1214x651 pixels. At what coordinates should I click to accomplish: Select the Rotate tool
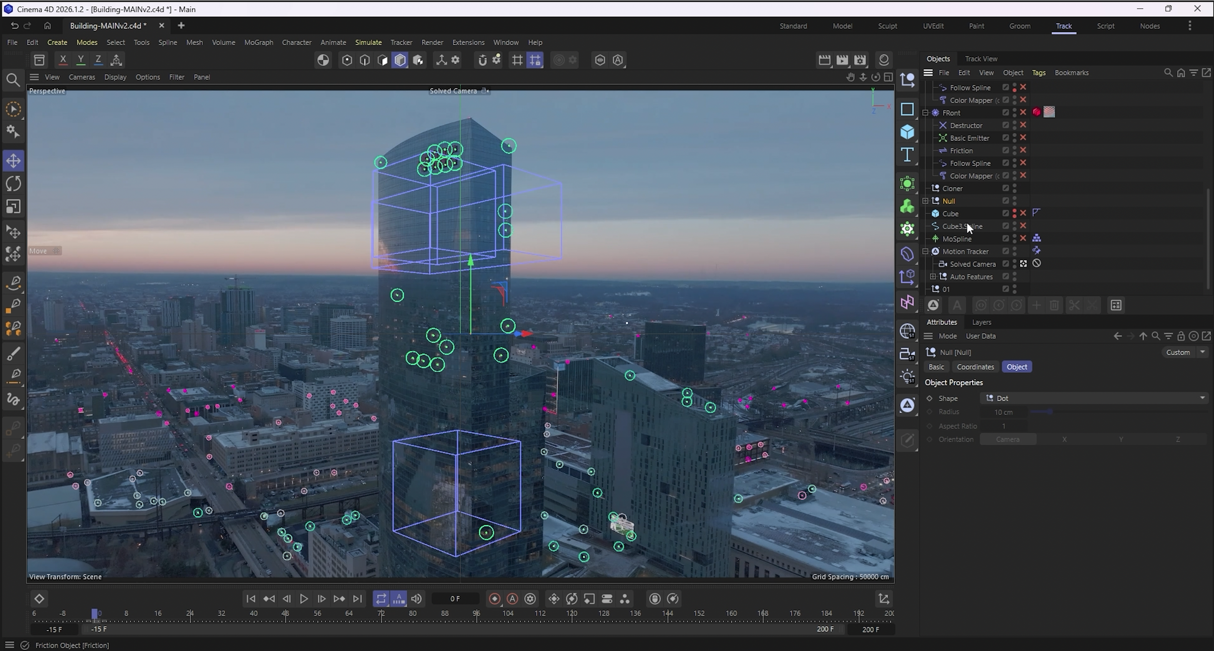(x=13, y=184)
